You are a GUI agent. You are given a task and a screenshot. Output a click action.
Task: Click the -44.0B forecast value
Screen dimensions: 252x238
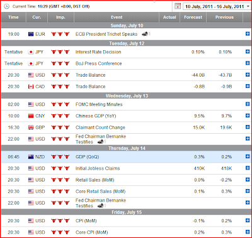tap(198, 75)
